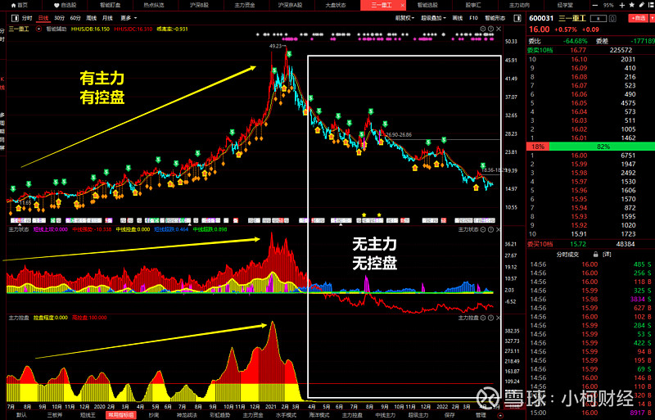Image resolution: width=655 pixels, height=420 pixels.
Task: Click the +自选 add-to-watchlist button
Action: (x=638, y=18)
